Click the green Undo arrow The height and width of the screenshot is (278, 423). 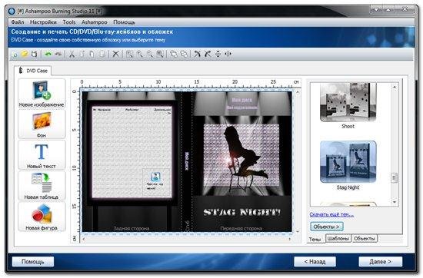point(48,55)
